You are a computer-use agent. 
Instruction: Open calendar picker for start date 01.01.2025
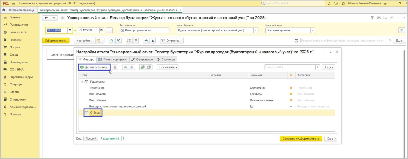point(70,30)
